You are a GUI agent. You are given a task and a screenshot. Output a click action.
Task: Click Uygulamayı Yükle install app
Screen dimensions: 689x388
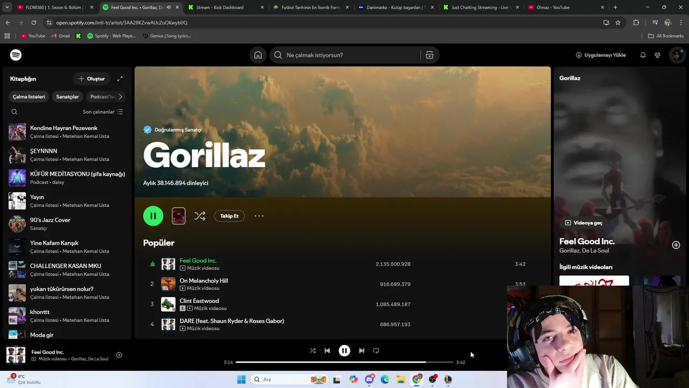click(x=601, y=55)
